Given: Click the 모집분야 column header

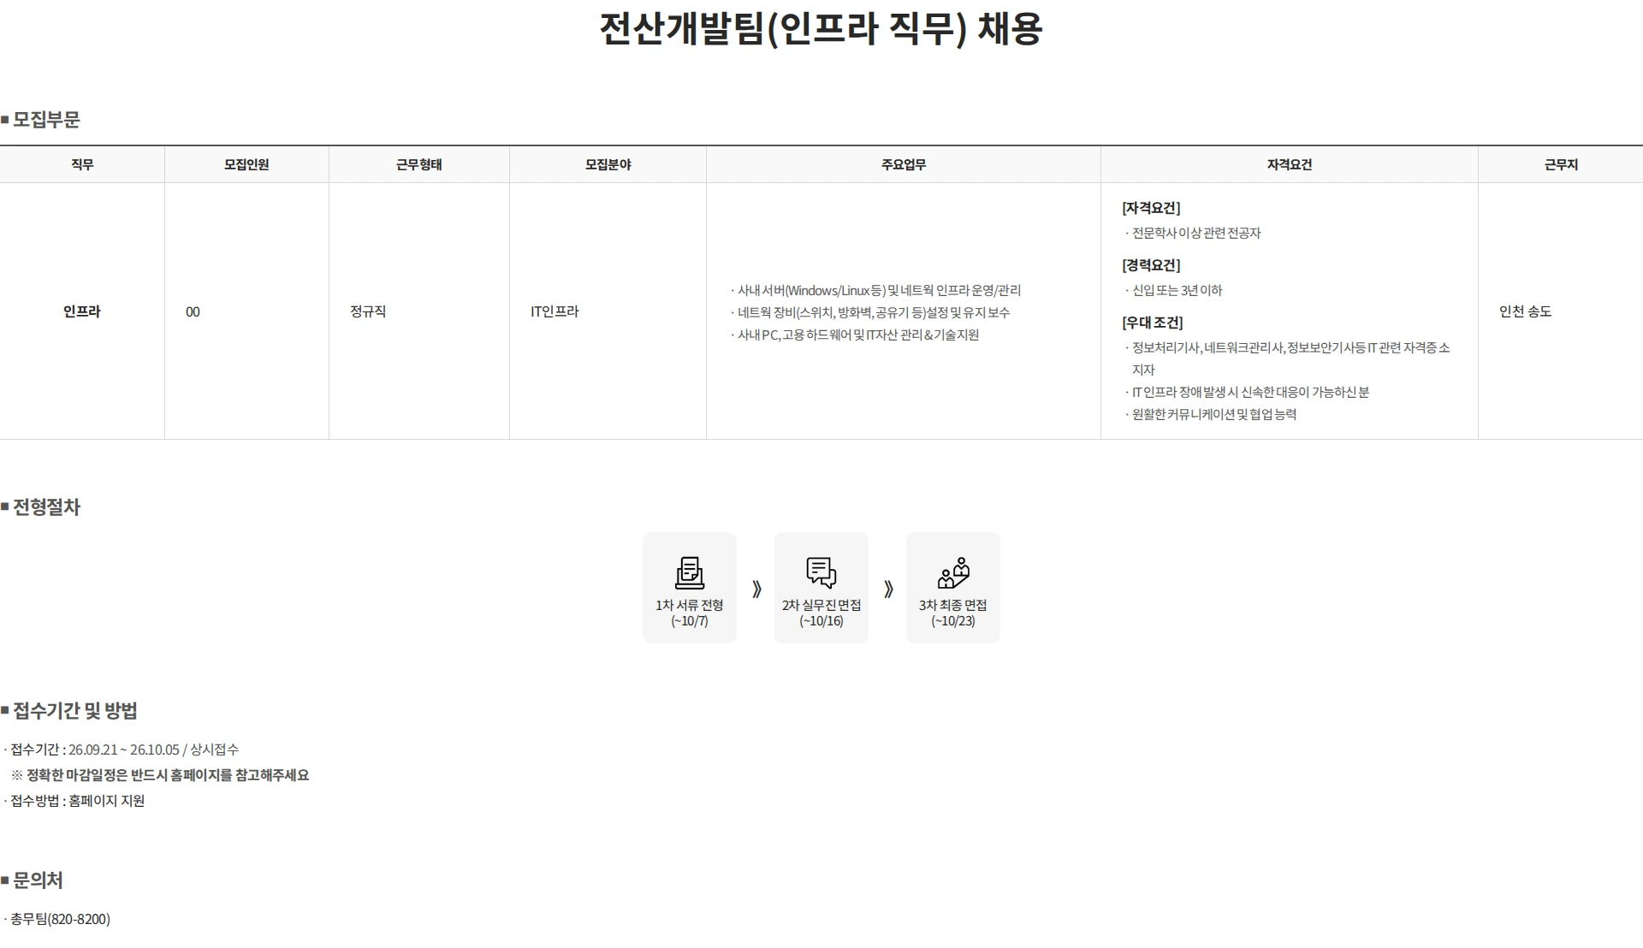Looking at the screenshot, I should click(608, 164).
